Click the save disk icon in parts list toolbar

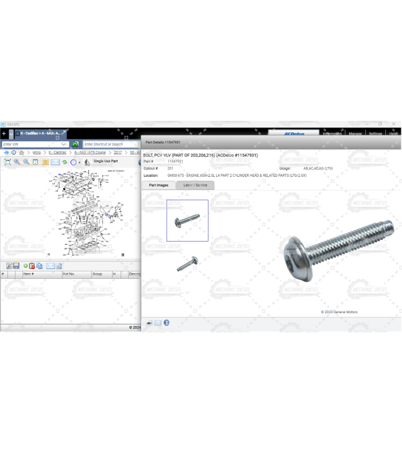[x=16, y=266]
